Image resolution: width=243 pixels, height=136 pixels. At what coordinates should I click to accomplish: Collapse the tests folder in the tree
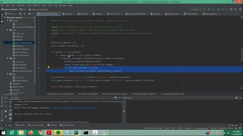8,58
